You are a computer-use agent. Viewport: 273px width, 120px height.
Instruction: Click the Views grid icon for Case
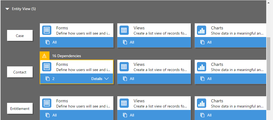coord(124,30)
